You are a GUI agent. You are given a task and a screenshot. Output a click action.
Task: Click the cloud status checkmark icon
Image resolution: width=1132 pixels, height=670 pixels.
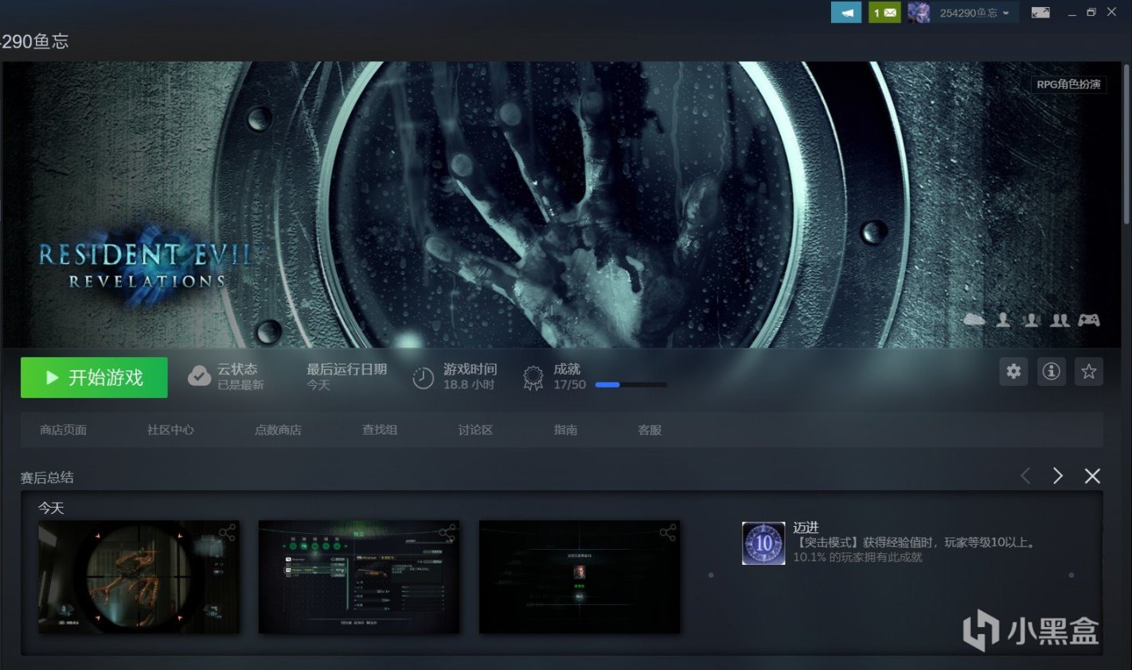[199, 376]
